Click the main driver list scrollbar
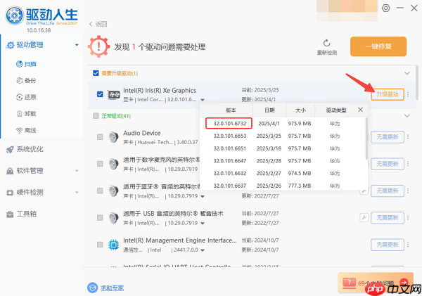Screen dimensions: 422x296 [417, 82]
